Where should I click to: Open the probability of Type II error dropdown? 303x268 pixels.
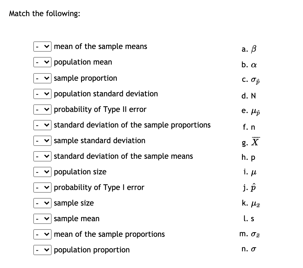coord(42,109)
